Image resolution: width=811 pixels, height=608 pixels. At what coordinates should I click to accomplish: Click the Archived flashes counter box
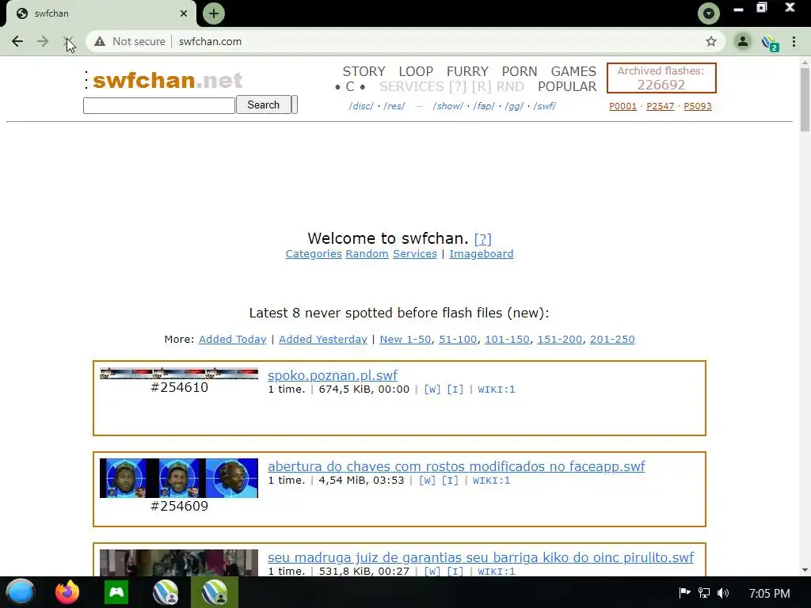tap(661, 78)
